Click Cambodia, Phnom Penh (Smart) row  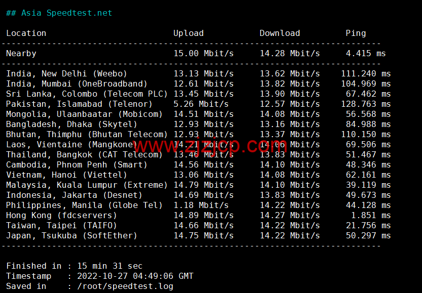77,165
